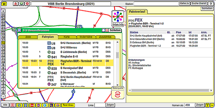The image size is (216, 108).
Task: Focus the Station search field
Action: tap(156, 4)
